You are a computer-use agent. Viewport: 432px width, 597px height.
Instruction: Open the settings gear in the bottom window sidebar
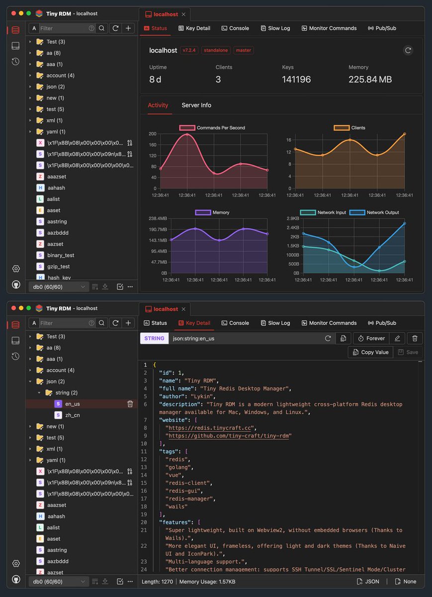[16, 564]
